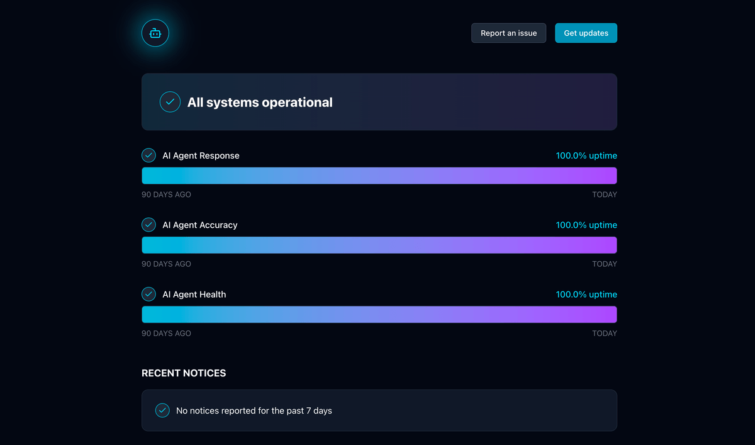
Task: Click the No notices reported message
Action: tap(254, 410)
